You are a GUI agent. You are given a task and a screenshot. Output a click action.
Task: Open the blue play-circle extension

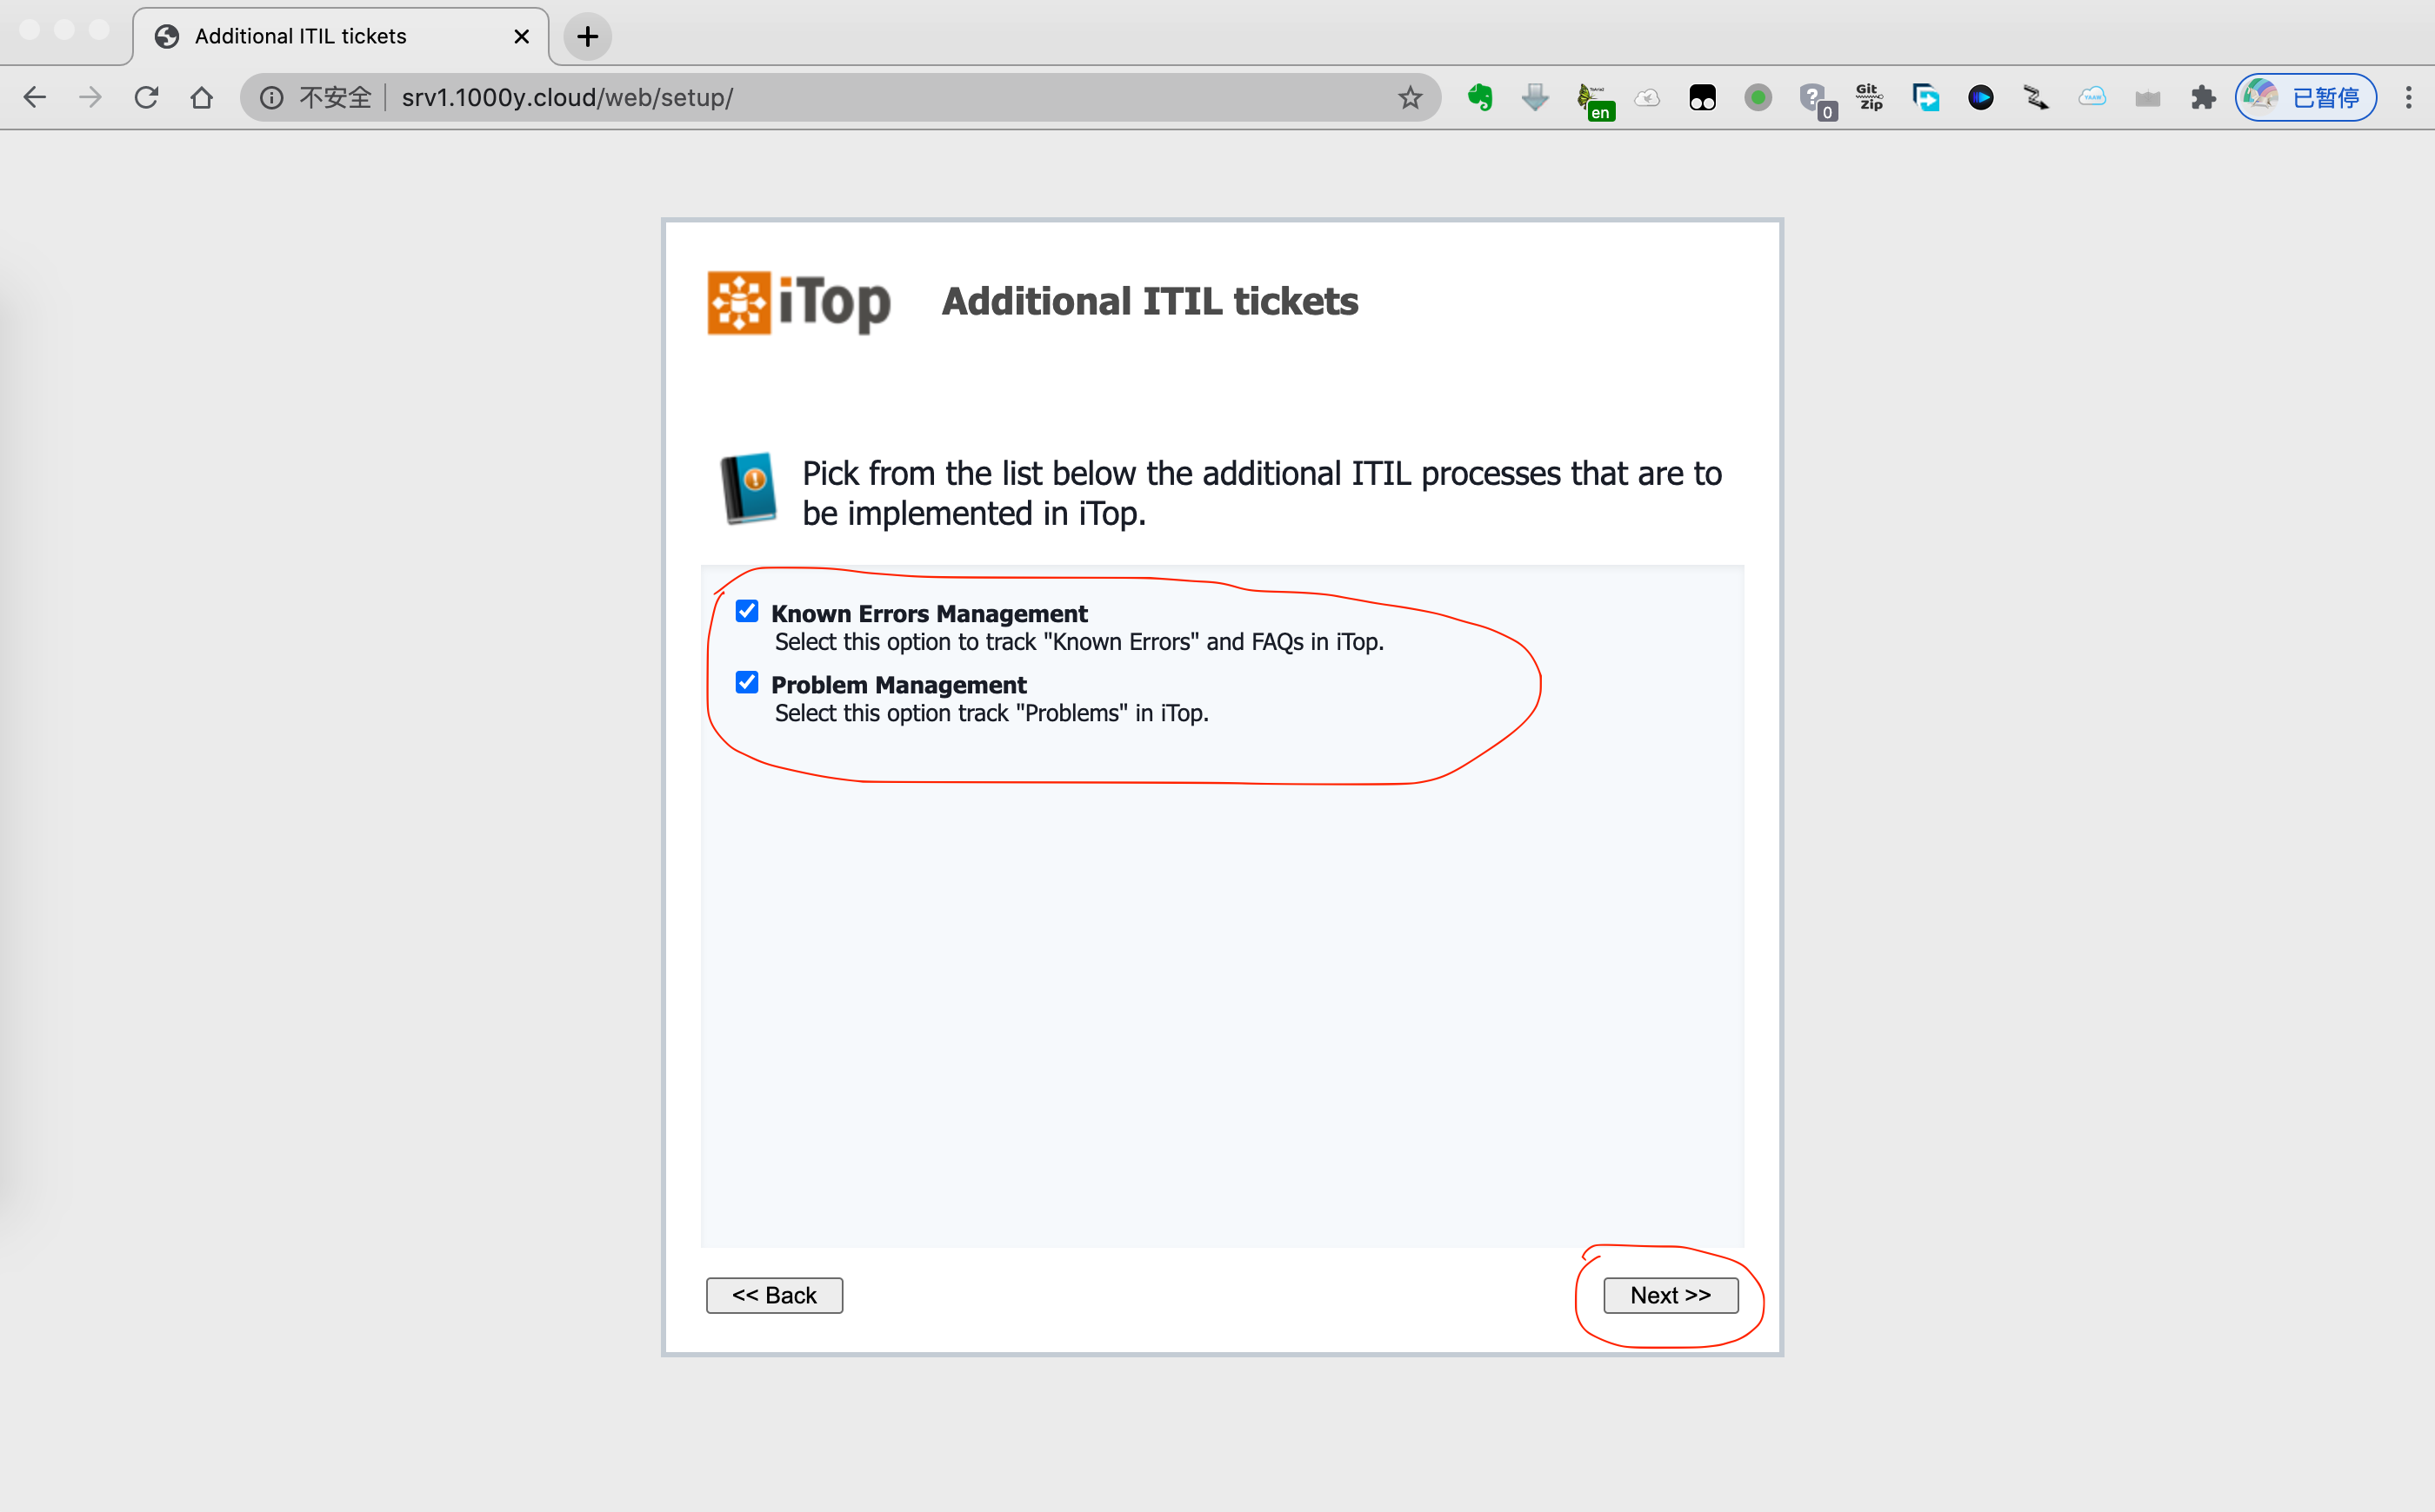click(1979, 97)
